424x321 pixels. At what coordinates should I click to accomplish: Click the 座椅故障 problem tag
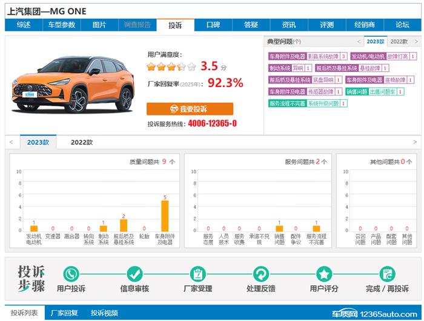[x=380, y=80]
